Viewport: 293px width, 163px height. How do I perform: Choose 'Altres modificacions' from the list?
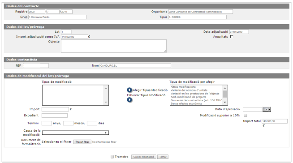(183, 87)
